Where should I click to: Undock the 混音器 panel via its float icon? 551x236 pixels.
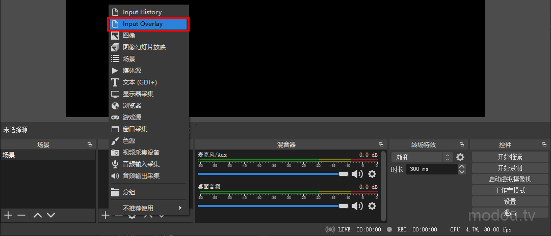[381, 145]
